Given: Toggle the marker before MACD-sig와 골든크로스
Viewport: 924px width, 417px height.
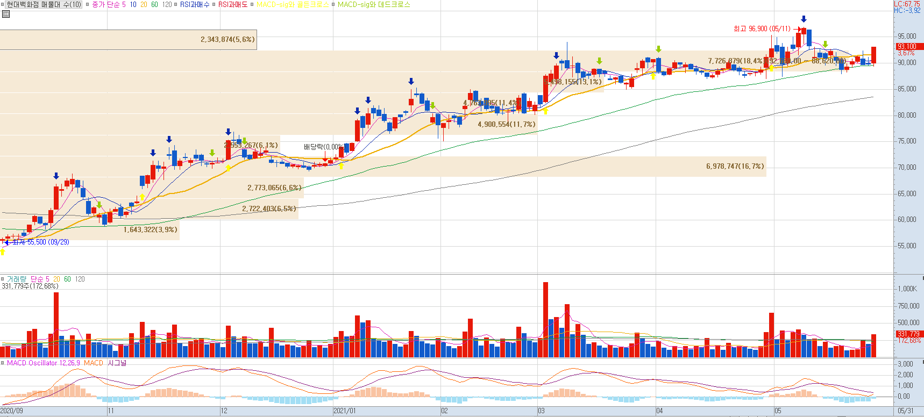Looking at the screenshot, I should coord(252,4).
